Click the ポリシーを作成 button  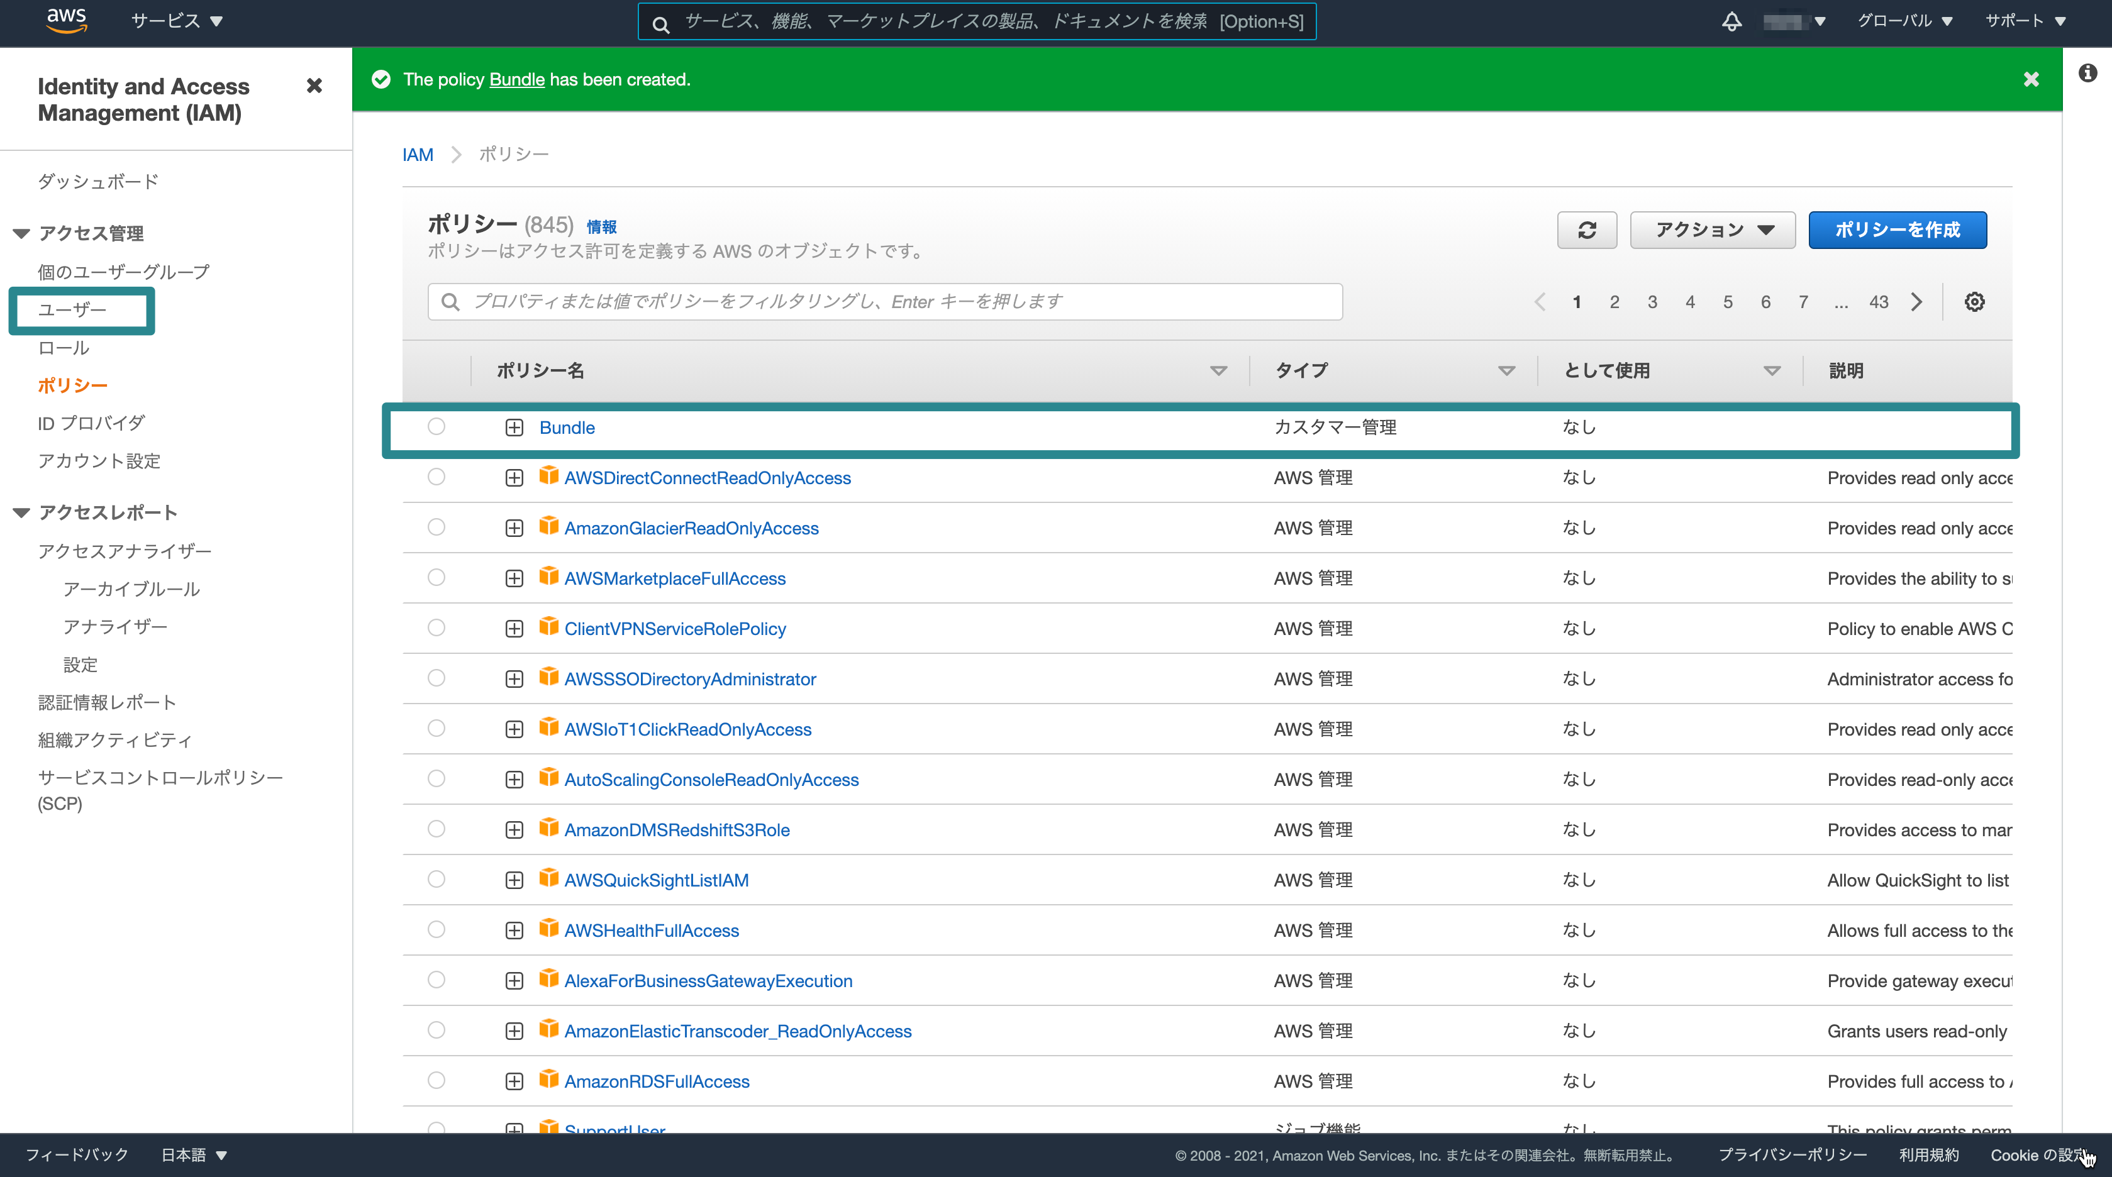coord(1897,230)
